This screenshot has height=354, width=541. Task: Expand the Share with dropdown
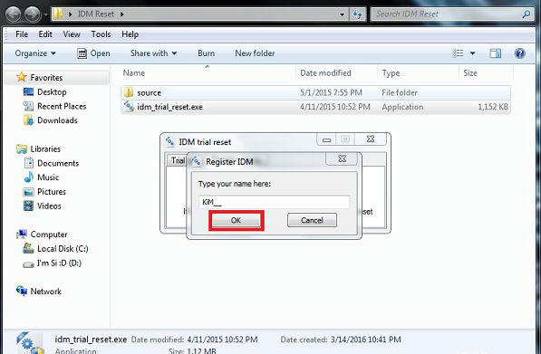point(153,53)
